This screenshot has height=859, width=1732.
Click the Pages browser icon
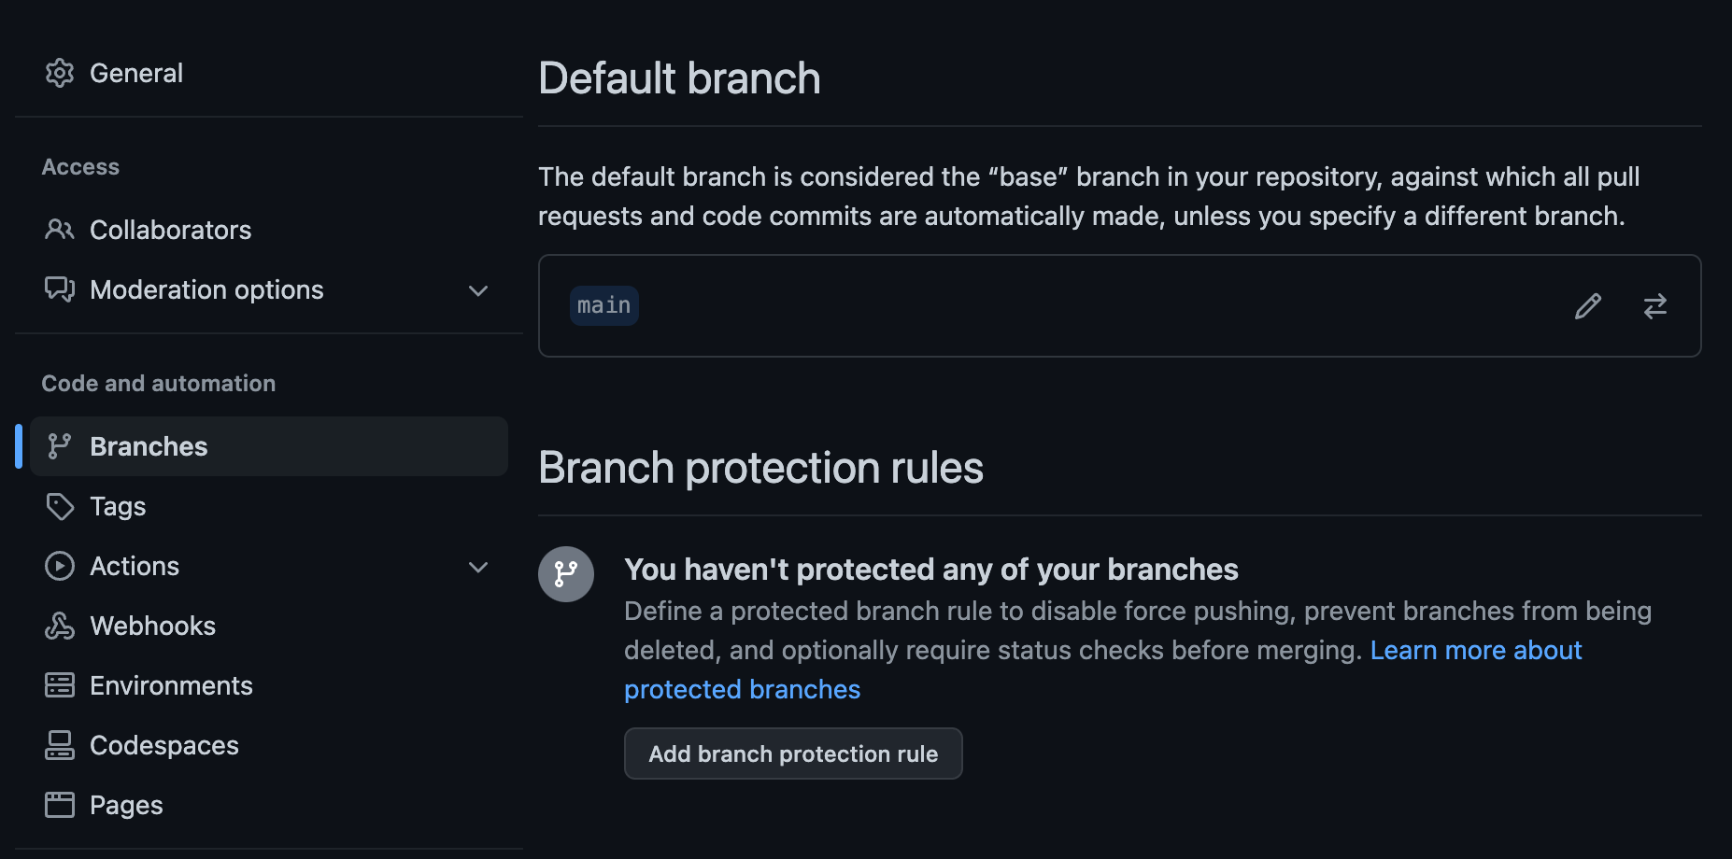tap(60, 805)
